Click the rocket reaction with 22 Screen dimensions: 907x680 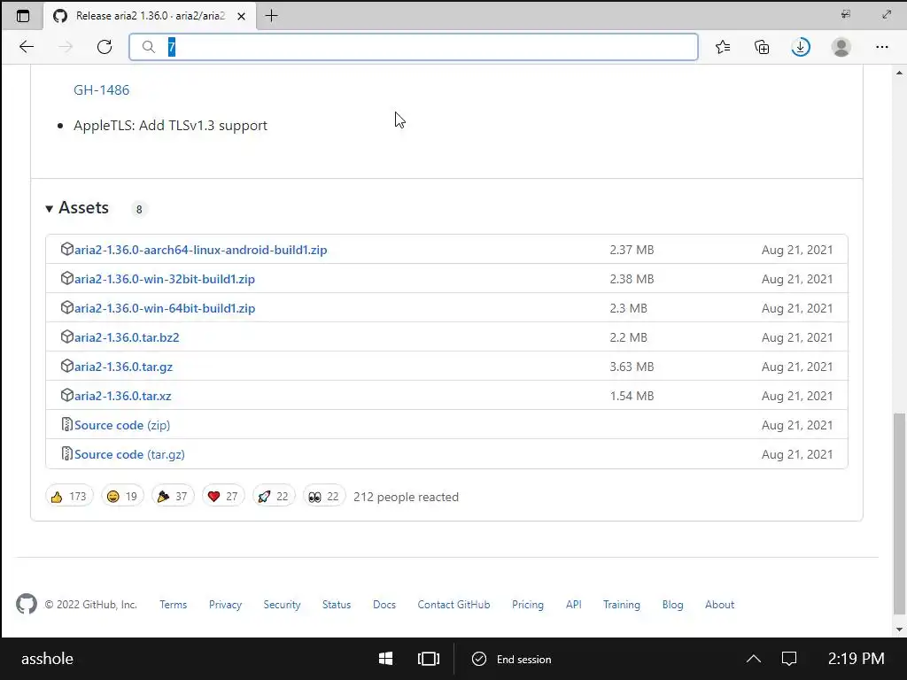click(274, 496)
